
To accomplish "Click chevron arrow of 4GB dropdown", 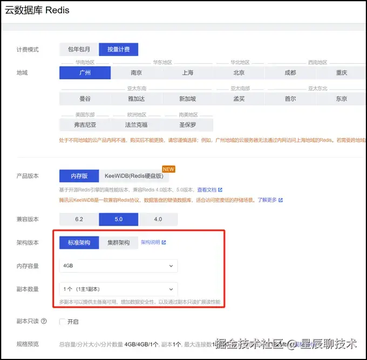I will [x=171, y=266].
